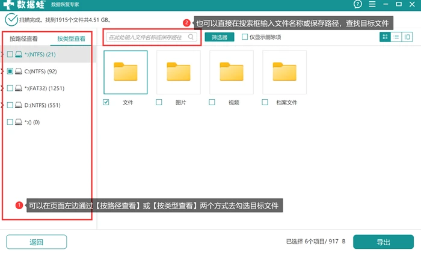Switch to the 按路径查看 tab
The width and height of the screenshot is (421, 253).
click(x=24, y=39)
